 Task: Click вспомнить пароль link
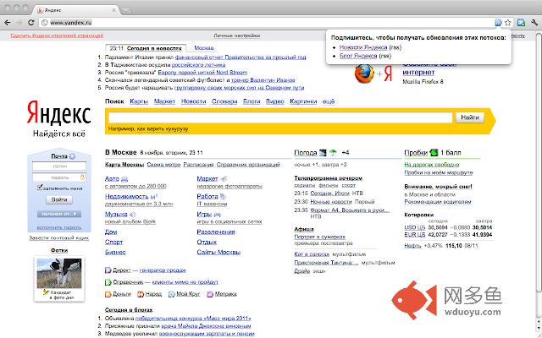[x=59, y=227]
